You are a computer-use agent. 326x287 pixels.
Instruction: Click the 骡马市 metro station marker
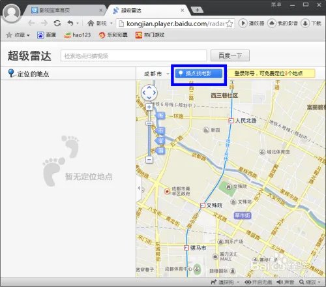click(x=186, y=248)
